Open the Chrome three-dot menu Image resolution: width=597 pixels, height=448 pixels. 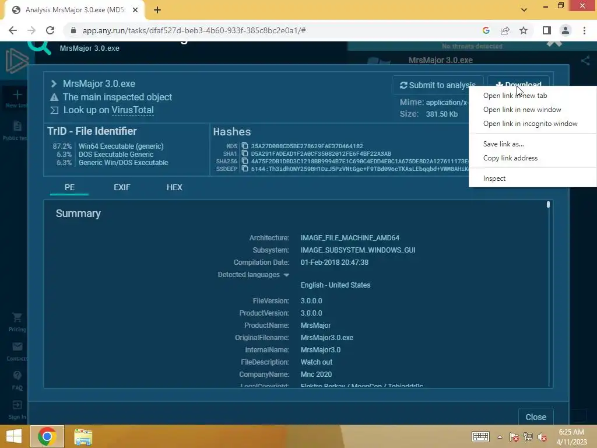584,30
